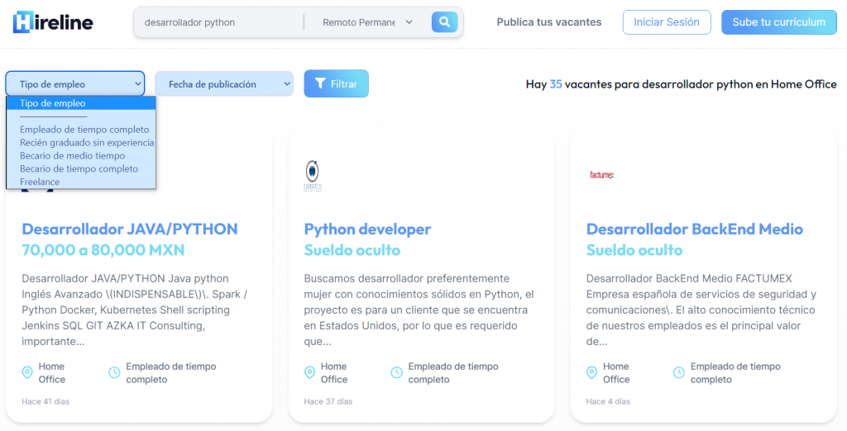This screenshot has height=431, width=847.
Task: Click the 'desarrollador python' search field
Action: 218,22
